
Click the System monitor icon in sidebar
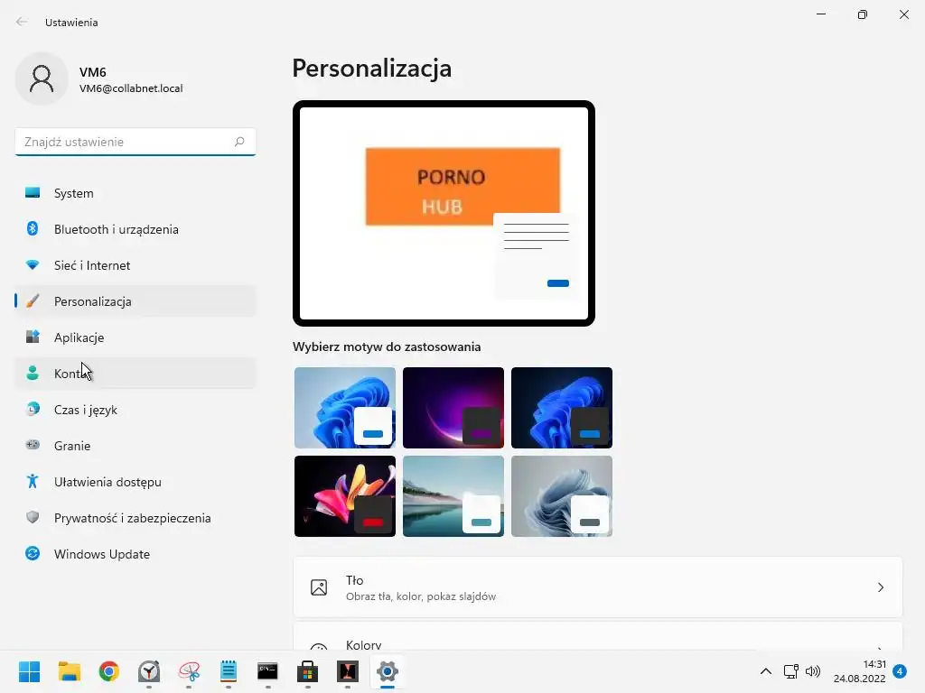pyautogui.click(x=33, y=193)
